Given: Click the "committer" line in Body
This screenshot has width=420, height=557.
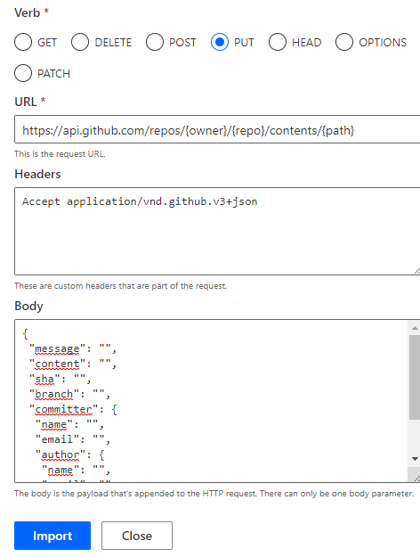Looking at the screenshot, I should tap(73, 409).
